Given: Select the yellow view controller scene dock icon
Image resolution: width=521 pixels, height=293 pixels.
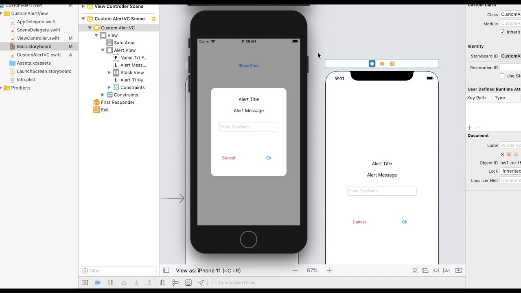Looking at the screenshot, I should click(x=372, y=63).
